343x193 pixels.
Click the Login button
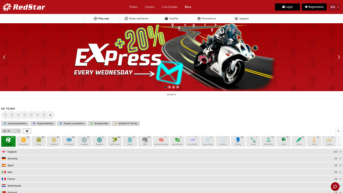(x=287, y=7)
